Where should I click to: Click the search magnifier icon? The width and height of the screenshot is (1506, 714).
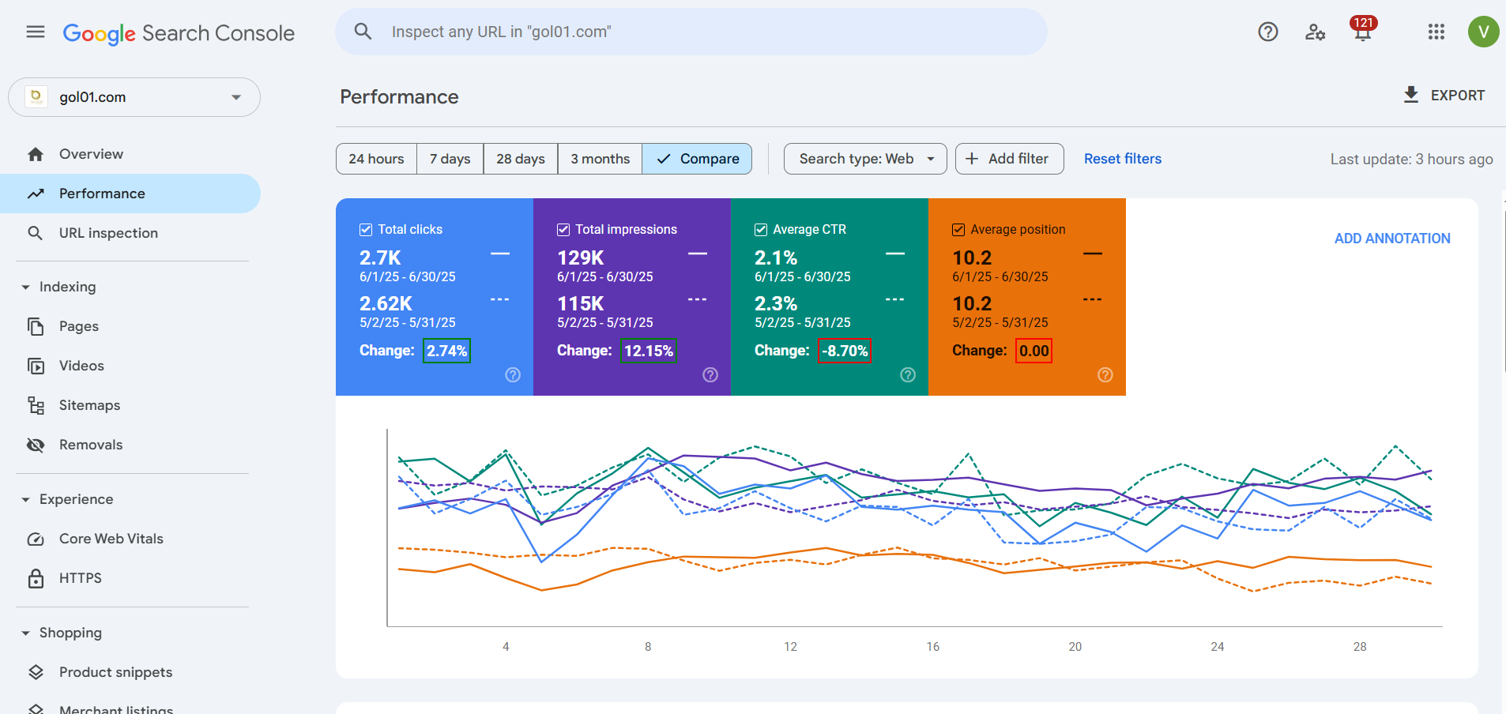pyautogui.click(x=363, y=32)
